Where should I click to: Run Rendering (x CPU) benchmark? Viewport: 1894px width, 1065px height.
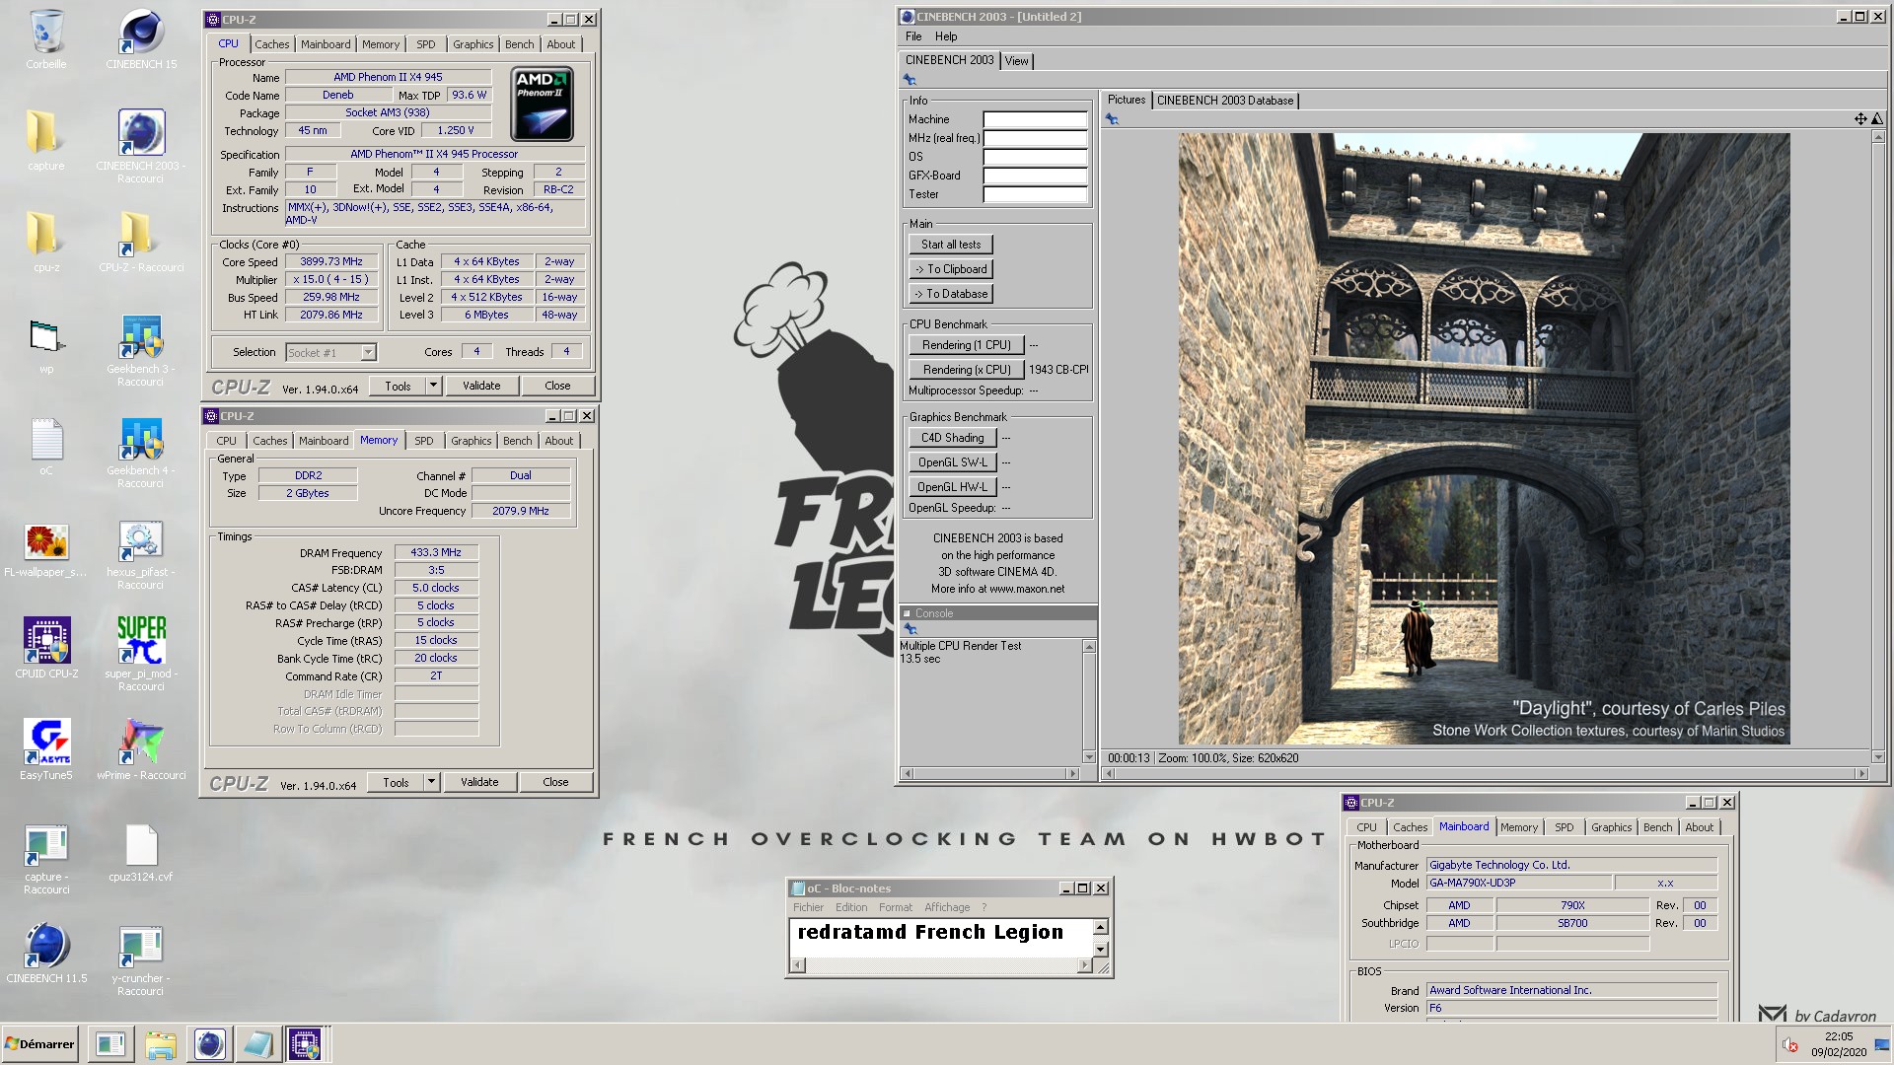[966, 370]
